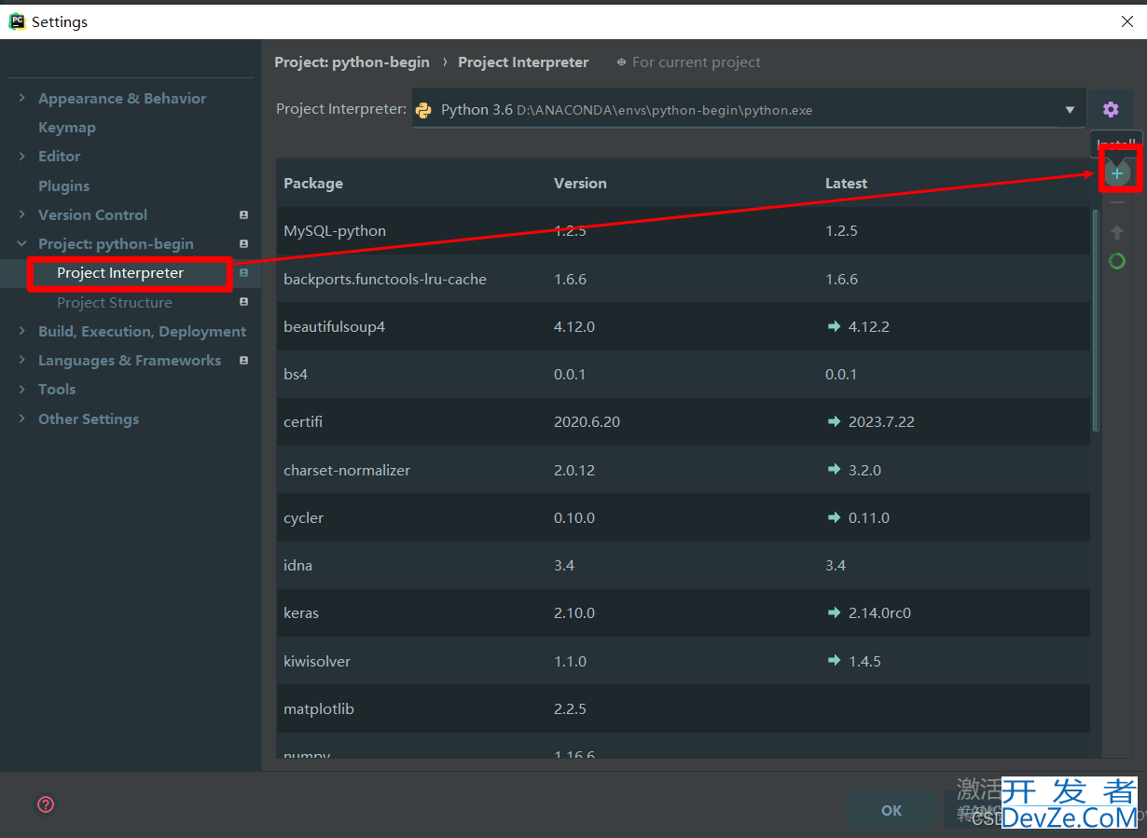Select Project Interpreter in sidebar
Viewport: 1147px width, 838px height.
coord(120,273)
